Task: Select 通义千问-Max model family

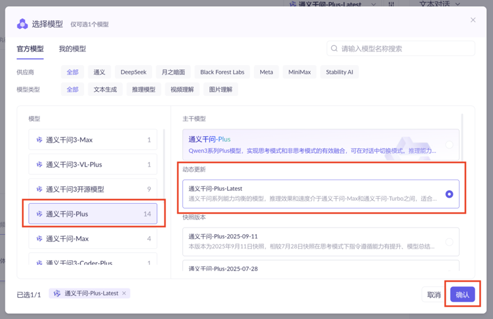Action: [x=93, y=239]
